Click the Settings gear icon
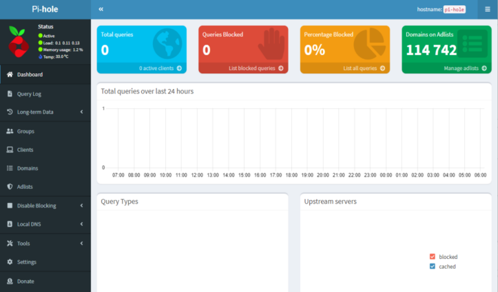This screenshot has height=292, width=498. pyautogui.click(x=10, y=262)
